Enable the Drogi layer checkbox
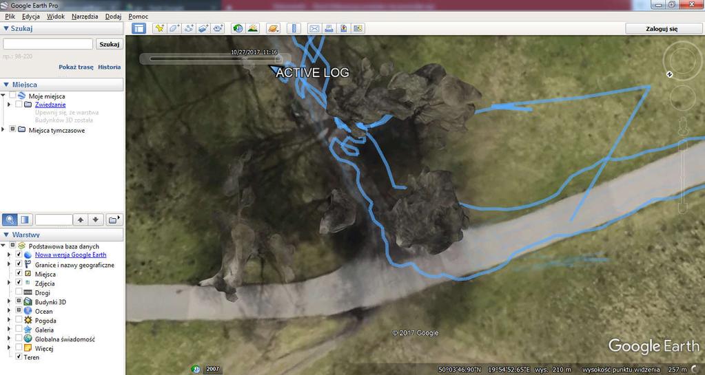This screenshot has height=375, width=705. (19, 292)
